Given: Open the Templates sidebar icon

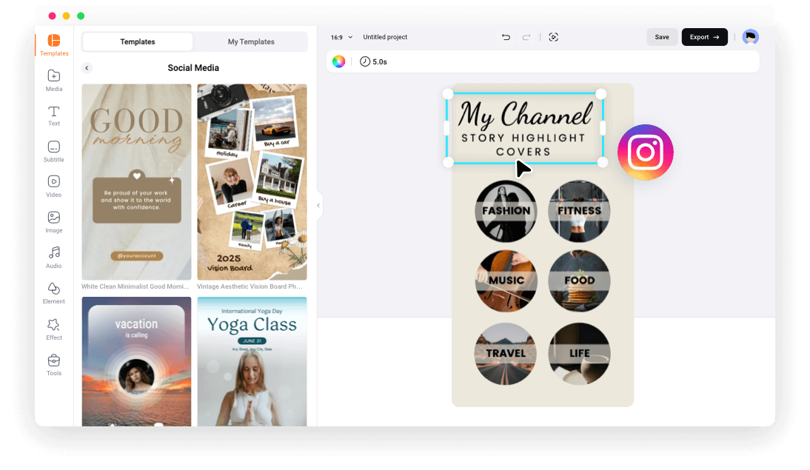Looking at the screenshot, I should click(54, 40).
